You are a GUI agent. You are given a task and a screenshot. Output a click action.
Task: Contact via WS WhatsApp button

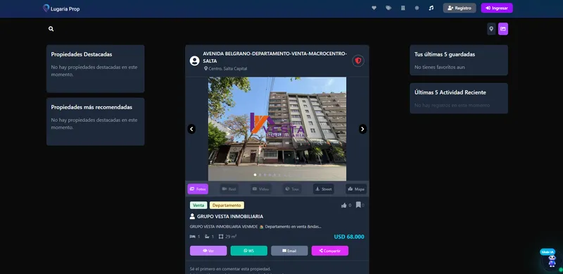(x=249, y=251)
